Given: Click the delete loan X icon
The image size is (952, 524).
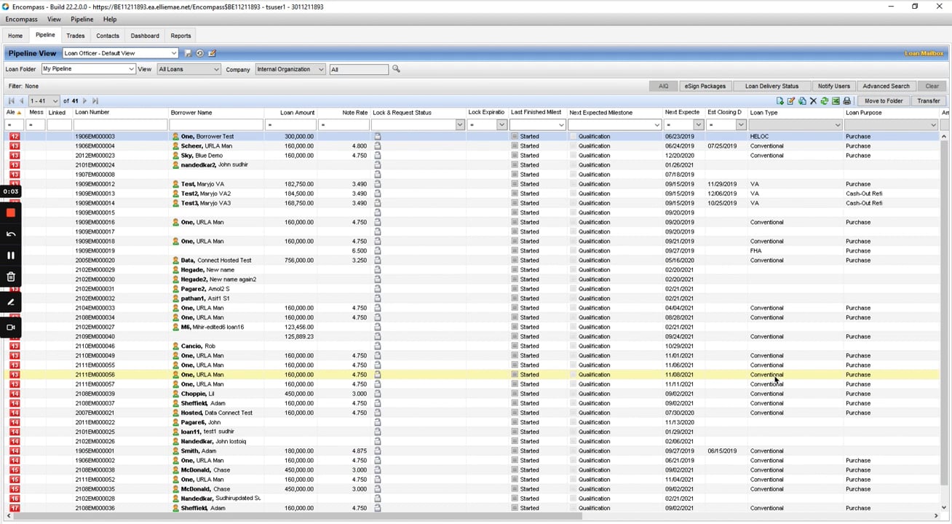Looking at the screenshot, I should 813,101.
